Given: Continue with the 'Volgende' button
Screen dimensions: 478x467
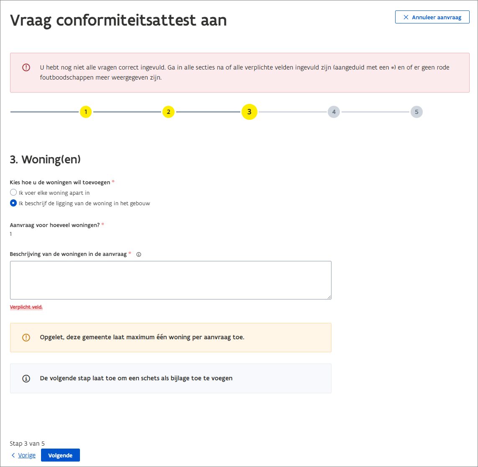Looking at the screenshot, I should [x=60, y=455].
